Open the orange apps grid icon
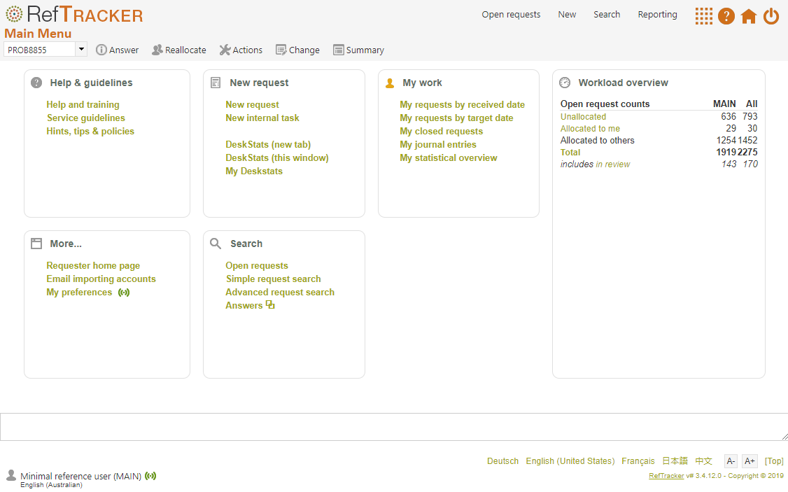 coord(703,16)
